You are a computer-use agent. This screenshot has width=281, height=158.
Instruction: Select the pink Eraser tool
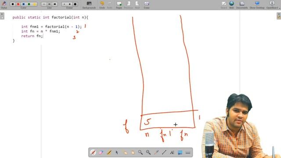[x=101, y=152]
